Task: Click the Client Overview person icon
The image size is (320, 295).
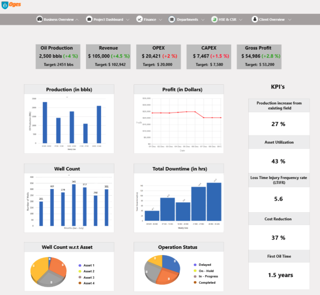Action: [255, 19]
